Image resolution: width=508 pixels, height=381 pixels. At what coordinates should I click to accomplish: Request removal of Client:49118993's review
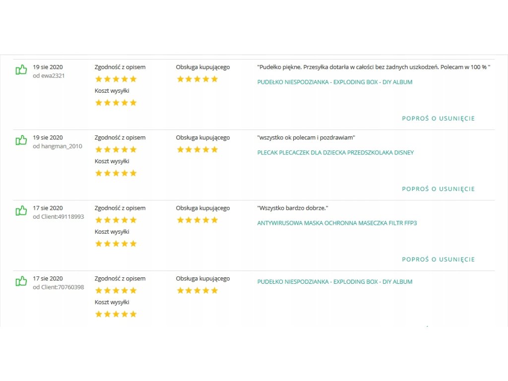click(x=438, y=259)
